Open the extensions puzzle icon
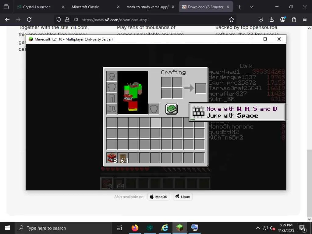Viewport: 312px width, 234px height. point(294,19)
